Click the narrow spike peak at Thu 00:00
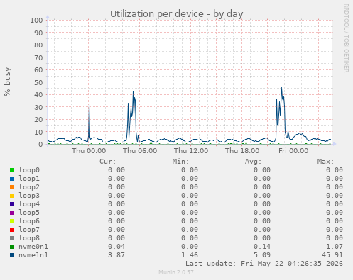This screenshot has height=280, width=353. coord(89,104)
